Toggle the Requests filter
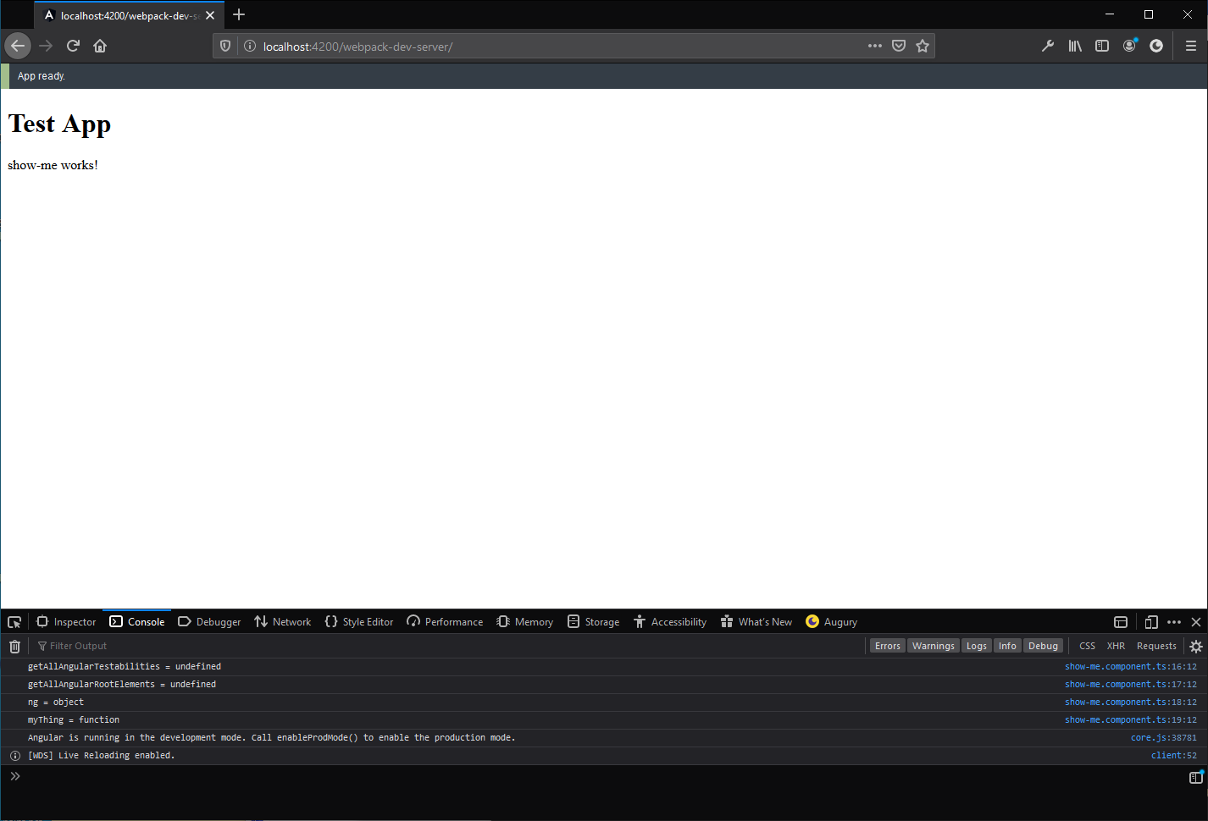Viewport: 1208px width, 821px height. click(1156, 646)
